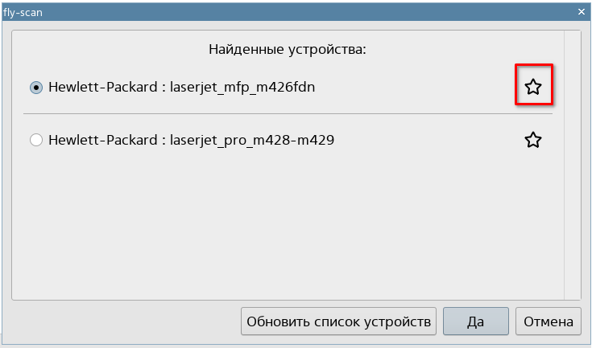Click the laserjet_pro_m428-m429 model name text
The height and width of the screenshot is (348, 592).
252,141
